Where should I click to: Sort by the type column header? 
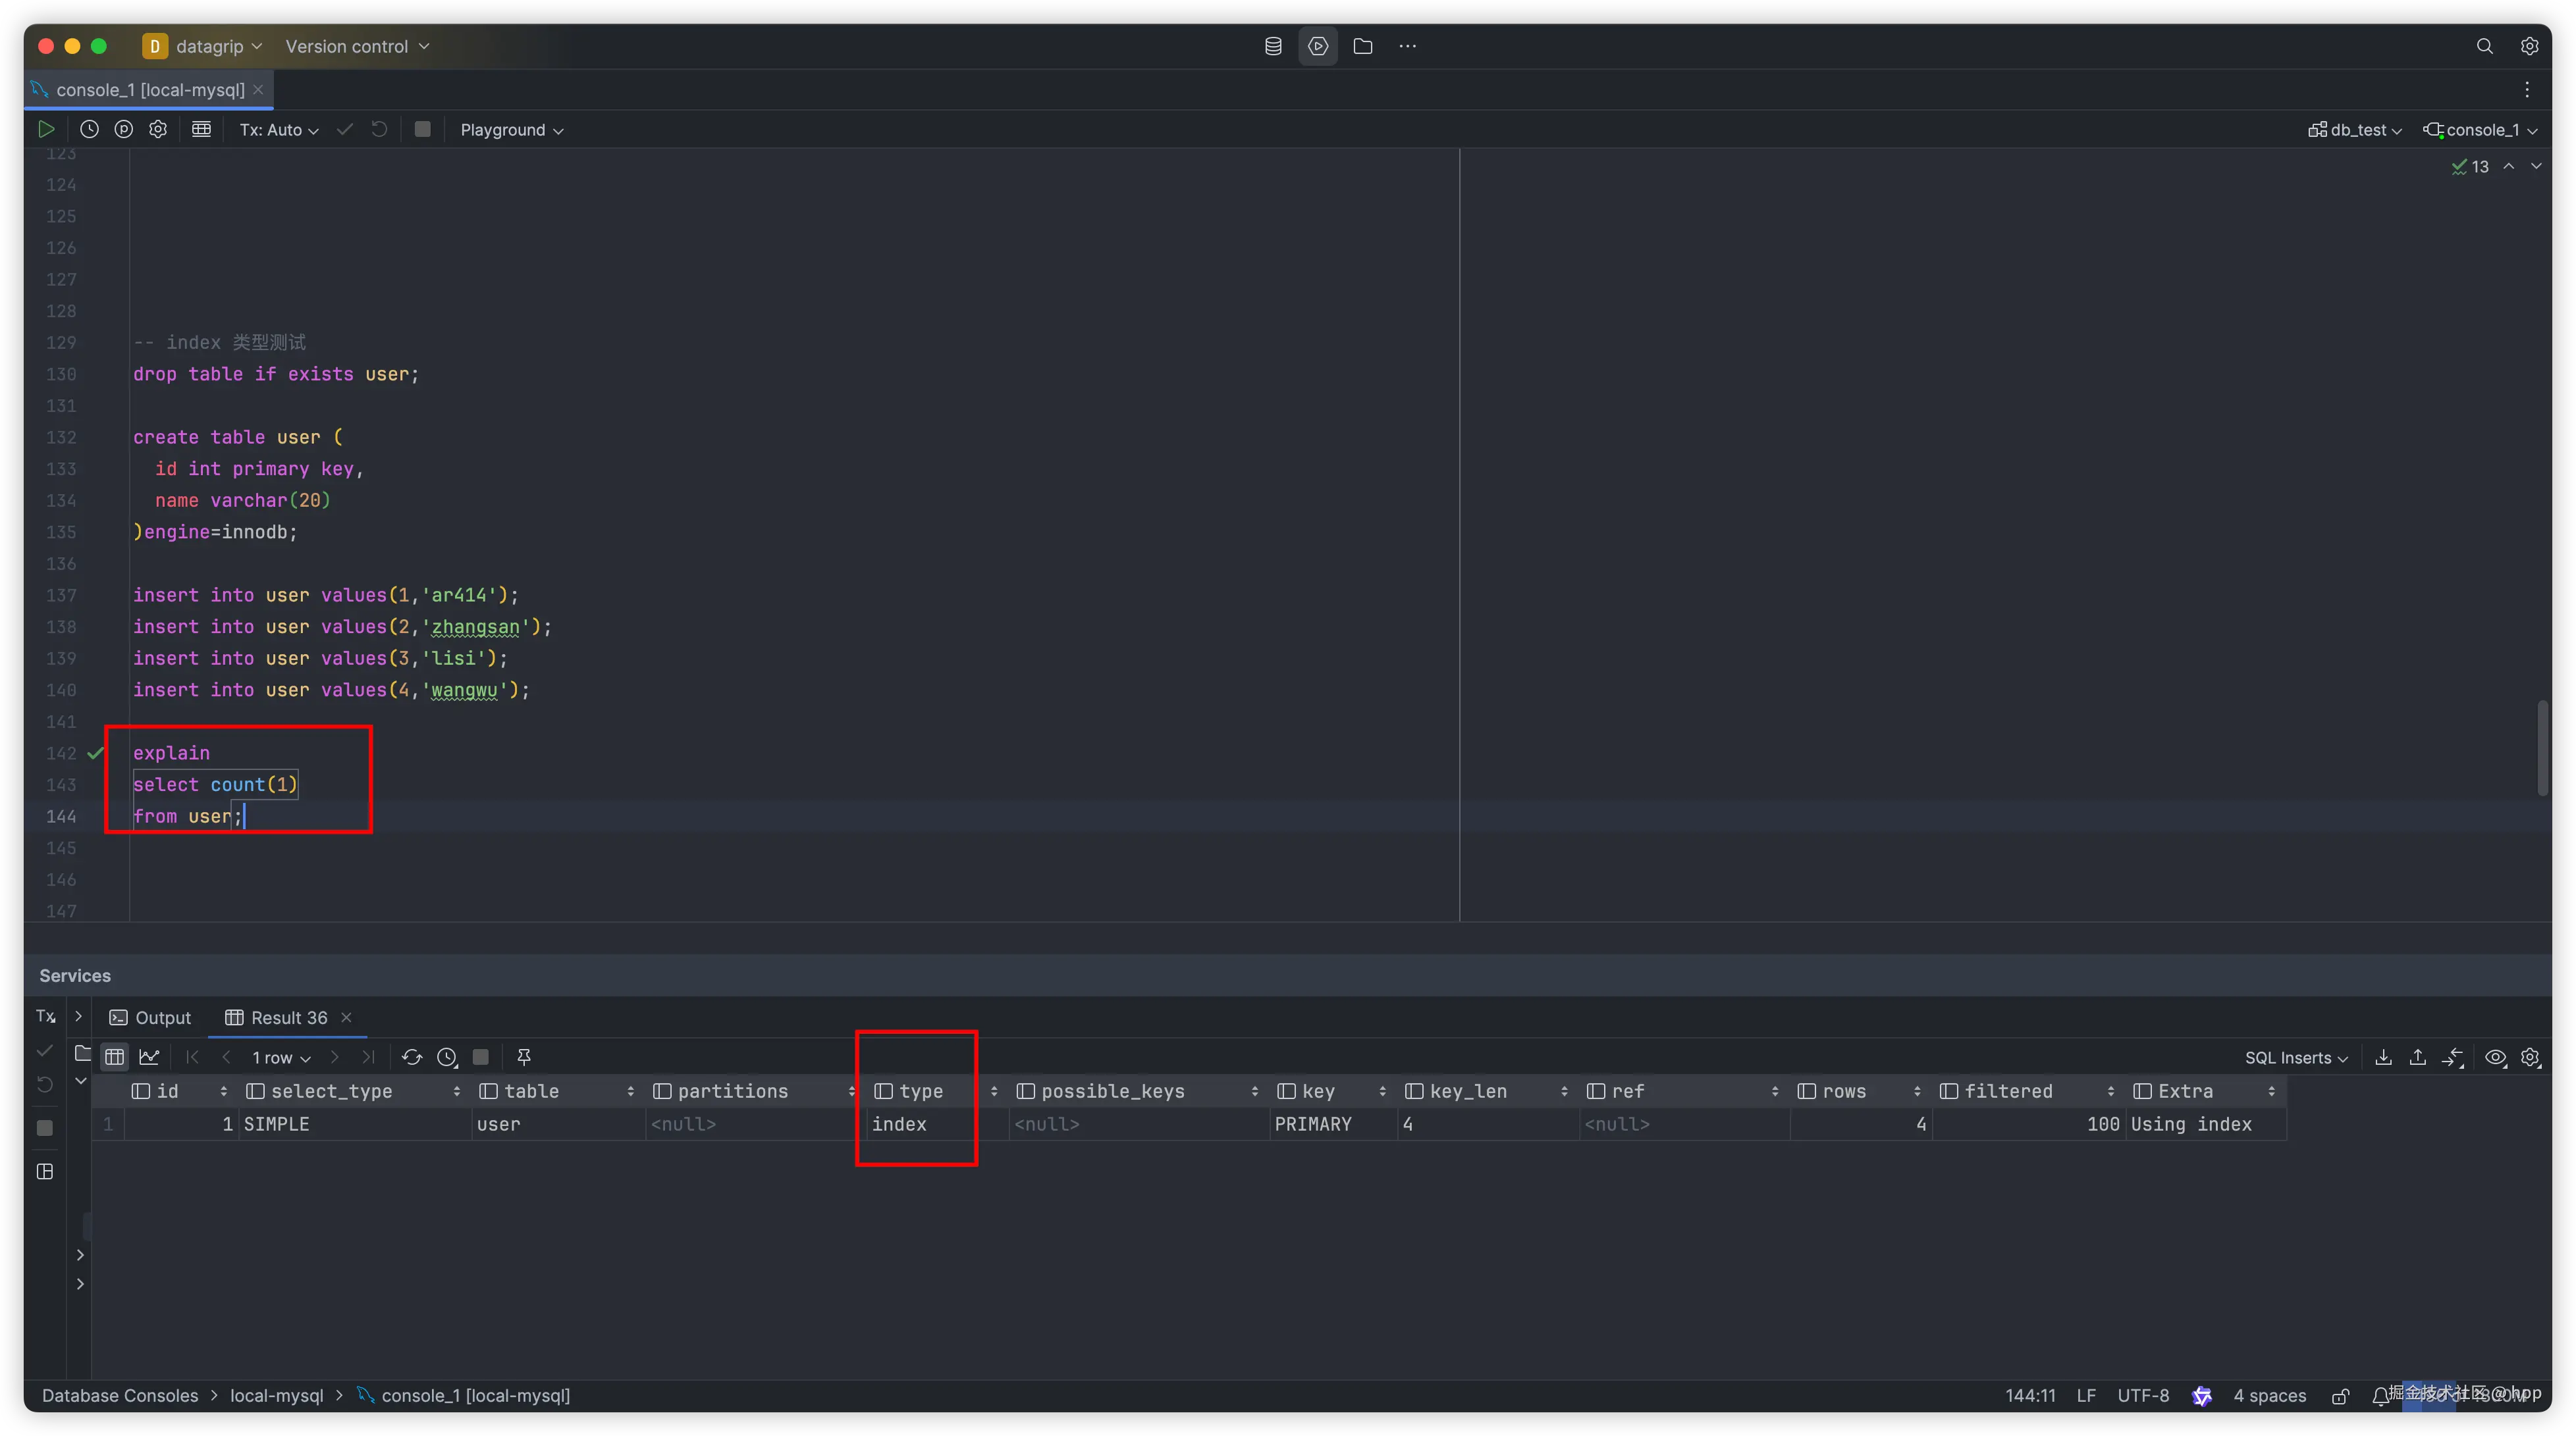click(920, 1091)
